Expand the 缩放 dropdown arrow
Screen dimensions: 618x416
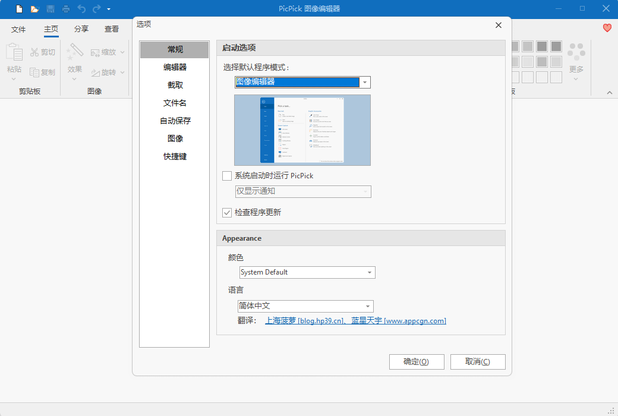pos(122,52)
